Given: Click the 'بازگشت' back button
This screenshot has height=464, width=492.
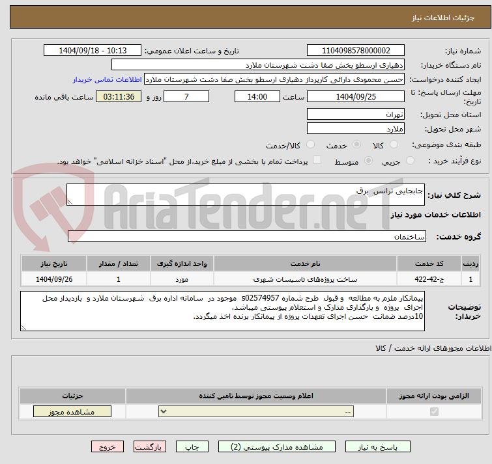Looking at the screenshot, I should (x=150, y=447).
